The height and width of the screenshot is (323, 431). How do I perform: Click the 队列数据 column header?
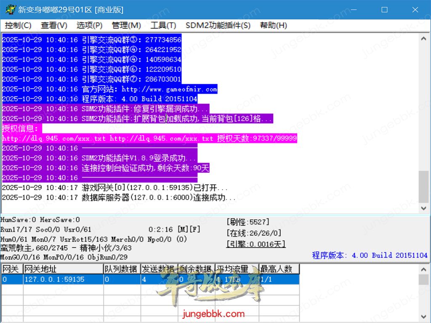[122, 269]
